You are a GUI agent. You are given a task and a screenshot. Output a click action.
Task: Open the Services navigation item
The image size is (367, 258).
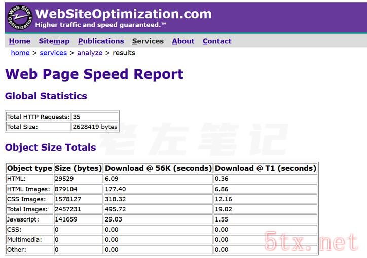coord(148,41)
